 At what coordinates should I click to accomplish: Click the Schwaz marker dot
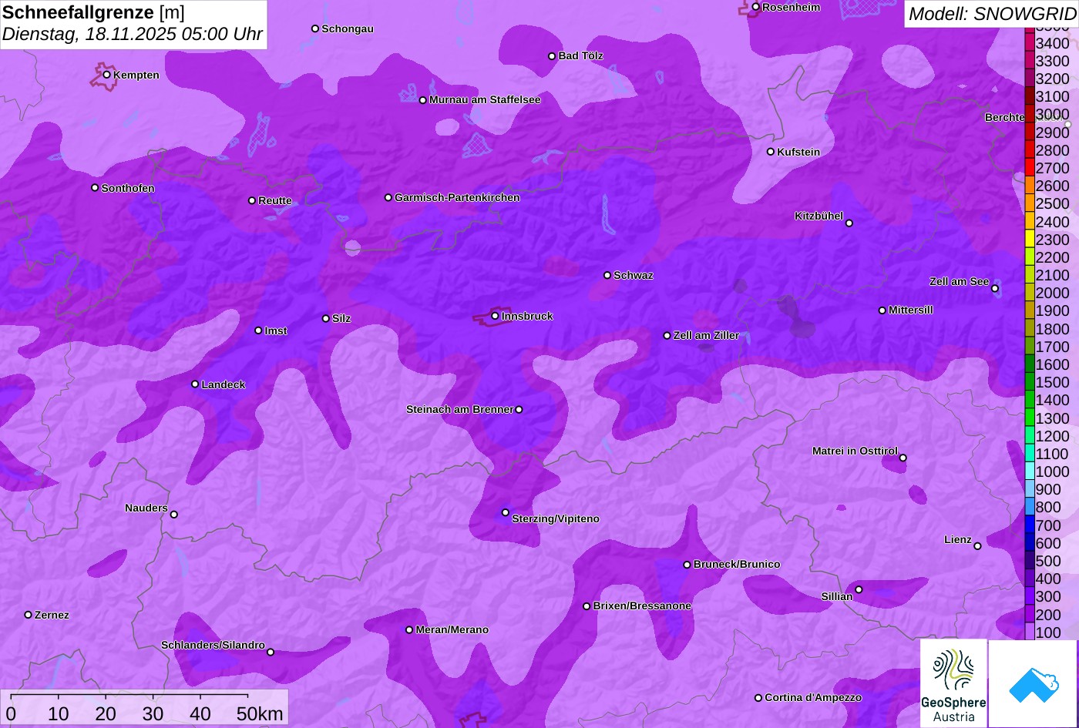coord(607,275)
